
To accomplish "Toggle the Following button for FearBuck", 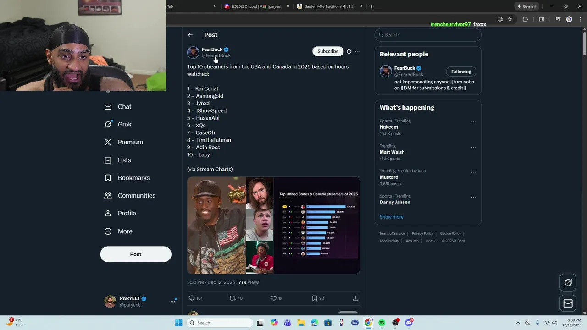I will pyautogui.click(x=461, y=71).
